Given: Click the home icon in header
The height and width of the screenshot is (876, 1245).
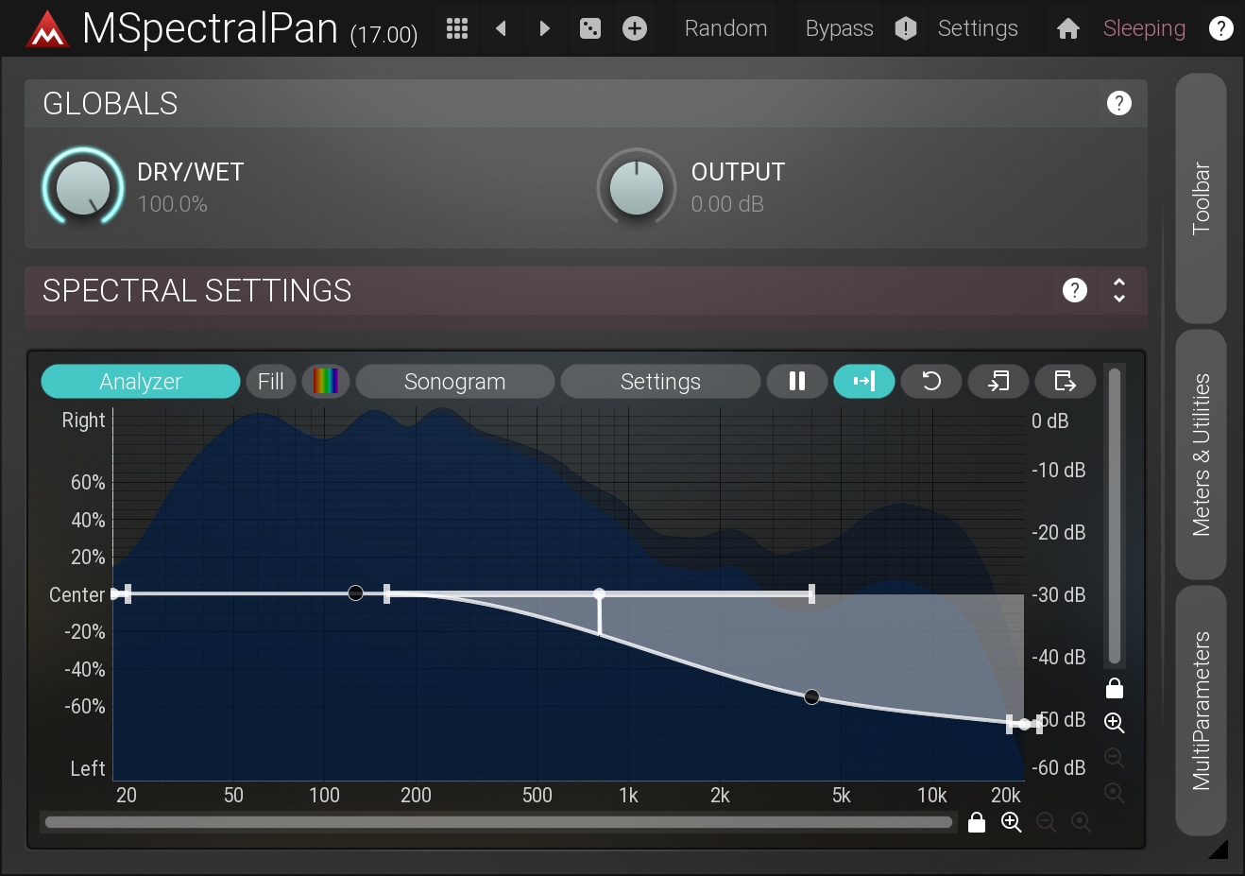Looking at the screenshot, I should [x=1068, y=28].
